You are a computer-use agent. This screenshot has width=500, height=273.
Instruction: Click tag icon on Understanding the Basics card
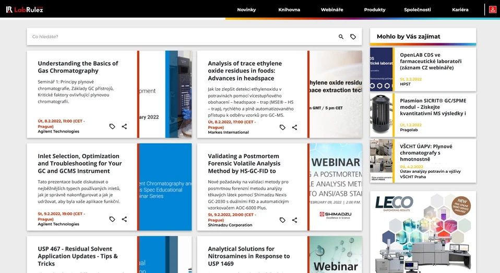112,126
